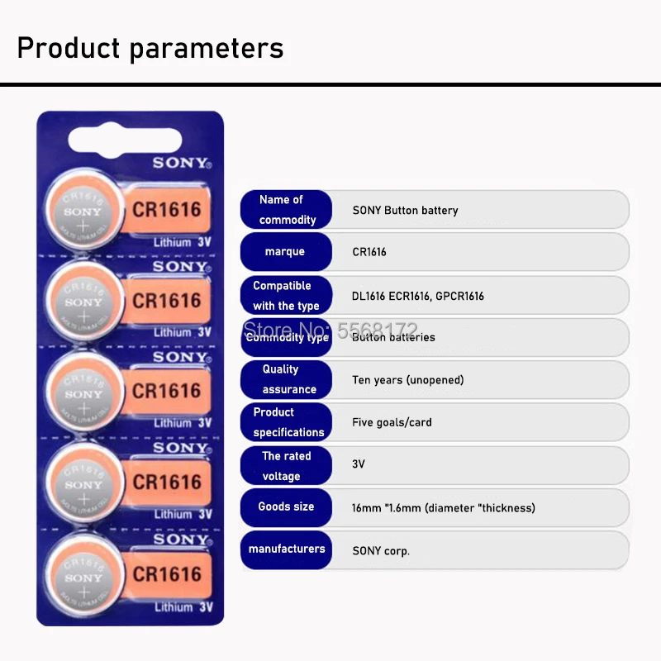Select the SONY corp. value field
The image size is (661, 661).
pos(381,550)
